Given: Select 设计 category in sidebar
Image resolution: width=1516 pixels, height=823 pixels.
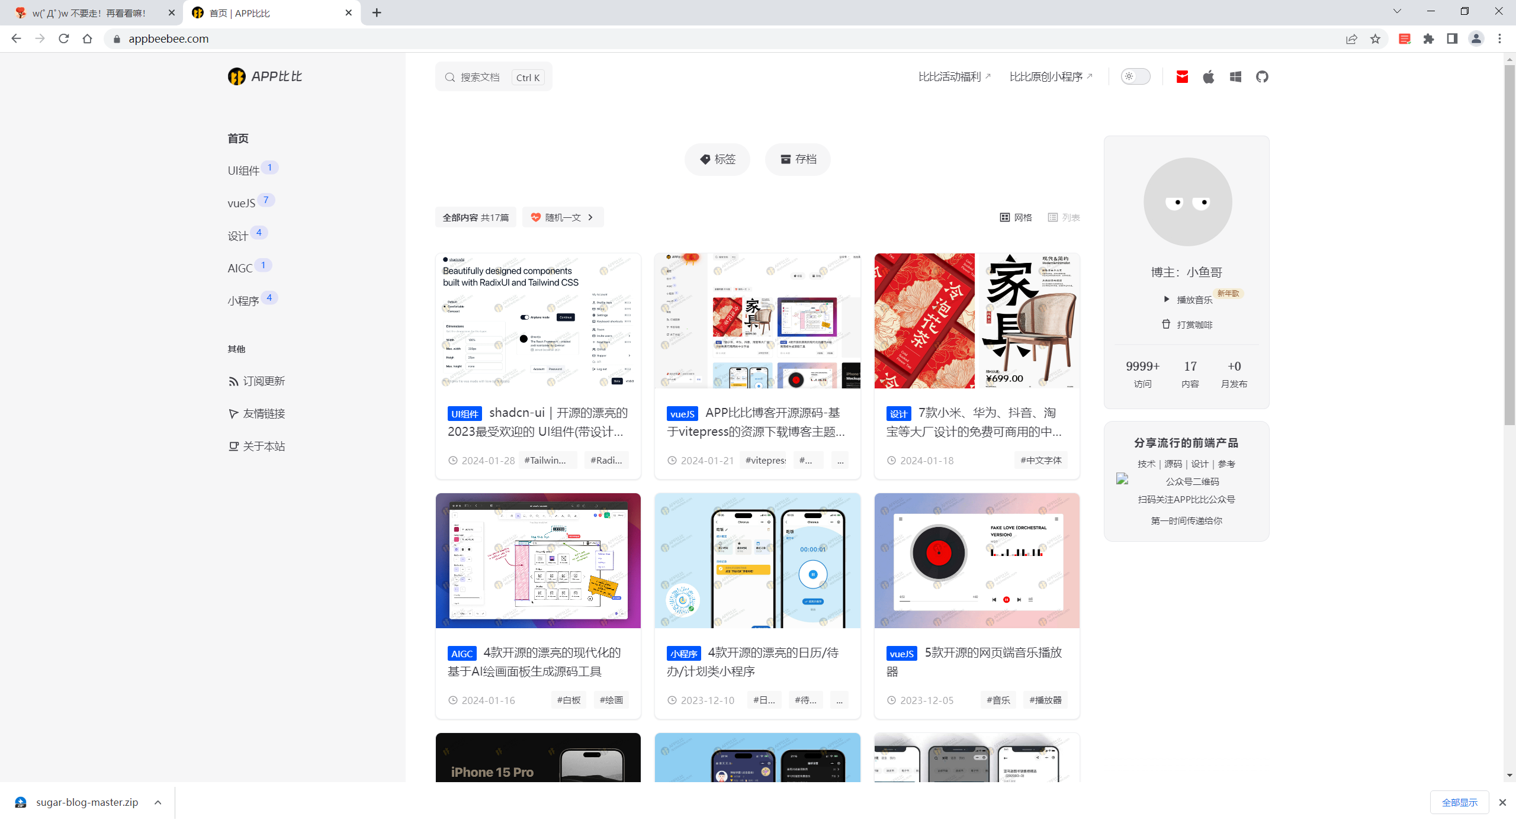Looking at the screenshot, I should point(238,236).
